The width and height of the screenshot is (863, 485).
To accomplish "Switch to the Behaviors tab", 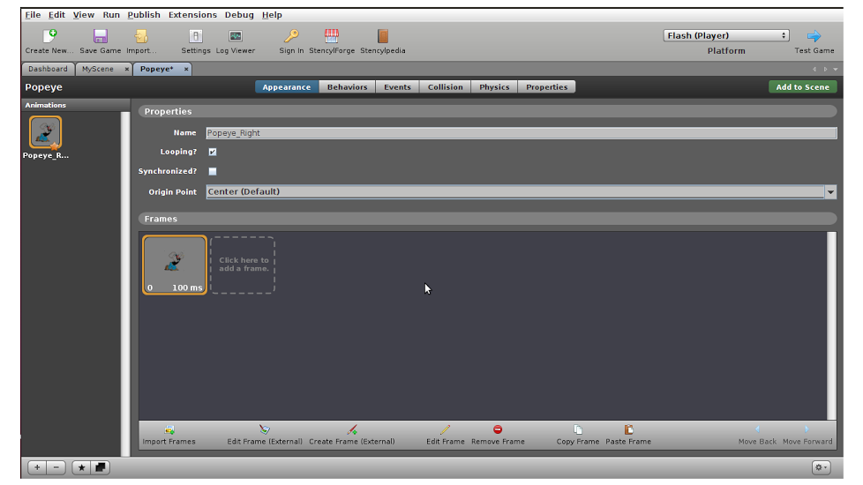I will (347, 87).
